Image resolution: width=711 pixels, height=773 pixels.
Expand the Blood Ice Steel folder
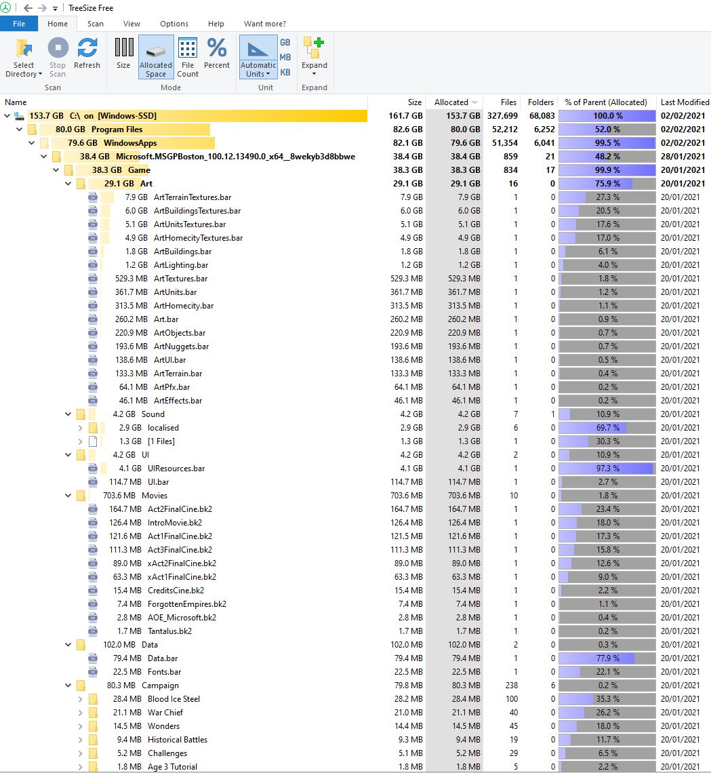[80, 699]
